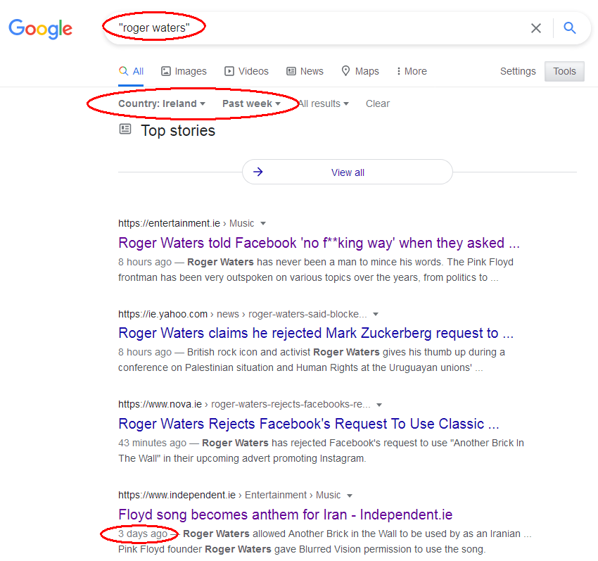Viewport: 598px width, 561px height.
Task: Click the www.nova.ie breadcrumb URL
Action: click(244, 405)
